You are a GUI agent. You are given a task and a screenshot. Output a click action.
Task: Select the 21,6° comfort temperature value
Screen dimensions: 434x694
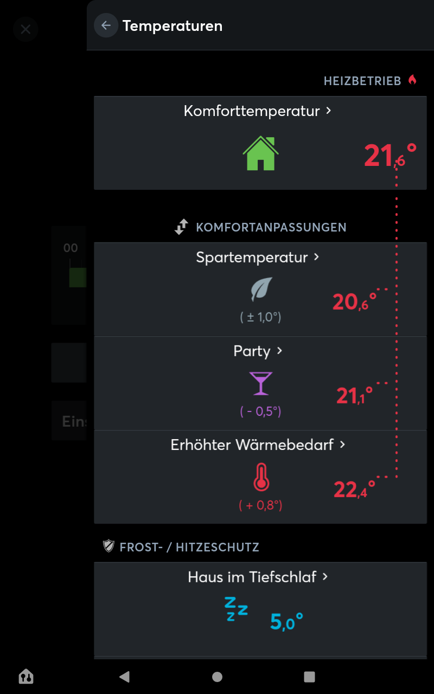tap(390, 156)
